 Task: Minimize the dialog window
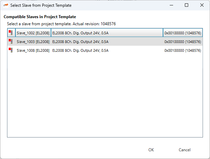pyautogui.click(x=171, y=5)
